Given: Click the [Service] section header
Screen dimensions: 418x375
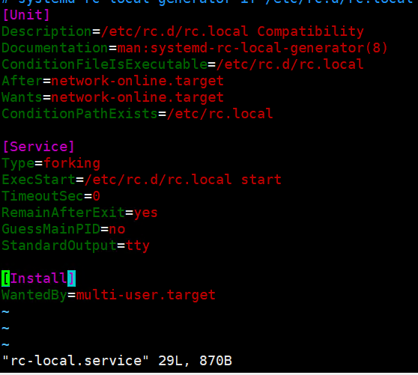Looking at the screenshot, I should tap(38, 147).
